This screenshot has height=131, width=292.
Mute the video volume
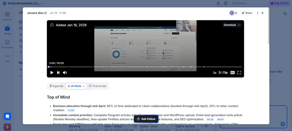coord(65,72)
